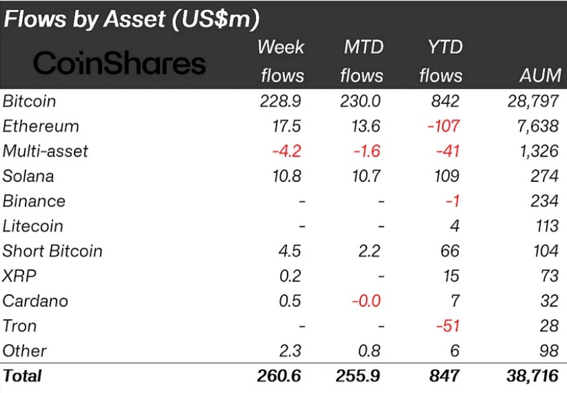Click the CoinShares logo

(119, 64)
